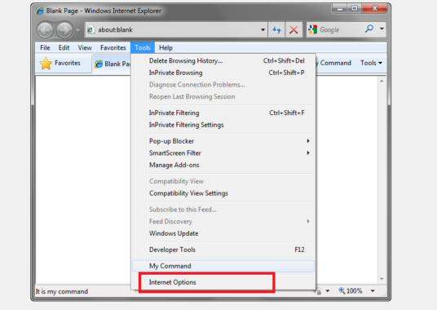
Task: Choose Delete Browsing History menu entry
Action: point(223,60)
